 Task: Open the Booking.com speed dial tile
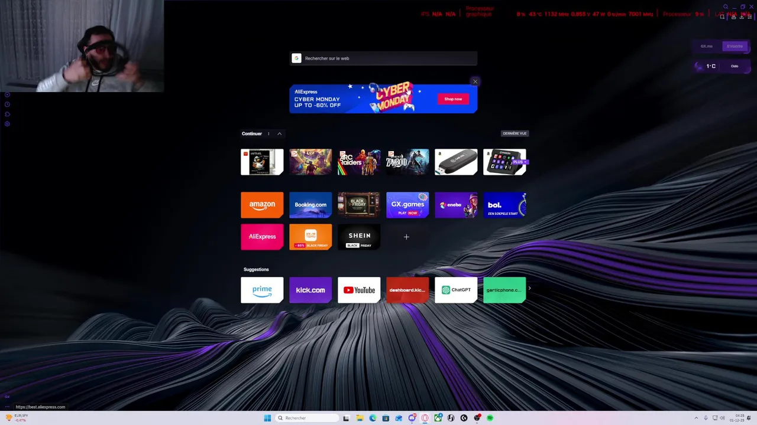pos(310,205)
